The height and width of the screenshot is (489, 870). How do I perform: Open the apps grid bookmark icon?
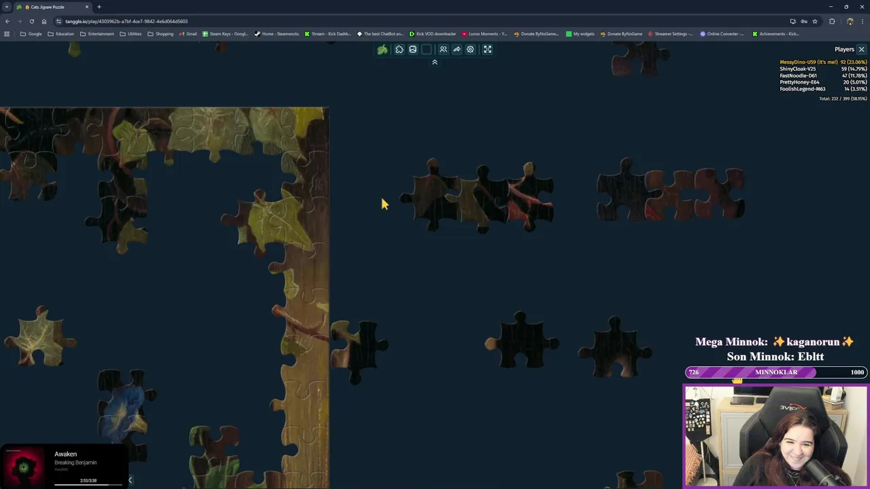[x=7, y=33]
